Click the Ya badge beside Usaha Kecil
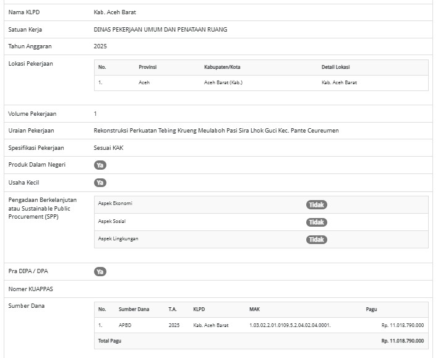 (x=100, y=183)
